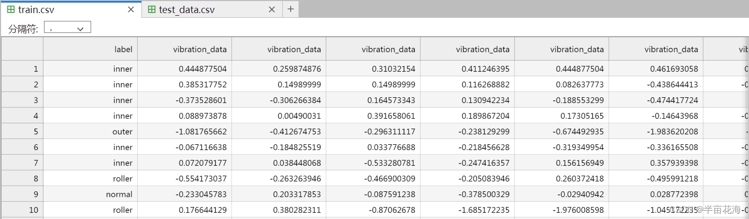This screenshot has width=749, height=219.
Task: Click cell value -0.087591238
Action: [373, 194]
